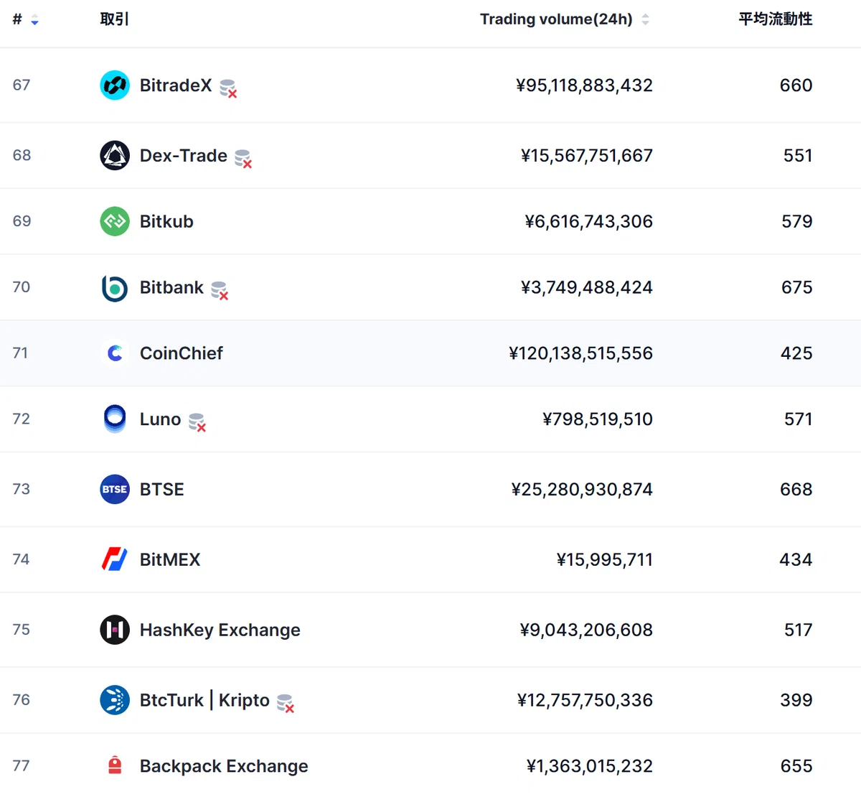Viewport: 861px width, 797px height.
Task: Click the green Bitkub logo
Action: (x=115, y=221)
